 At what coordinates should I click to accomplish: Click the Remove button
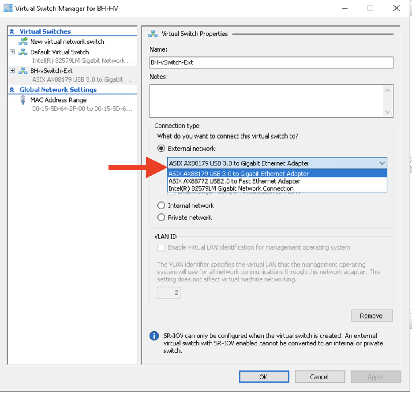point(372,316)
